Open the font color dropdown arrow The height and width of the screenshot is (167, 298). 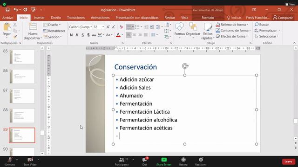122,35
